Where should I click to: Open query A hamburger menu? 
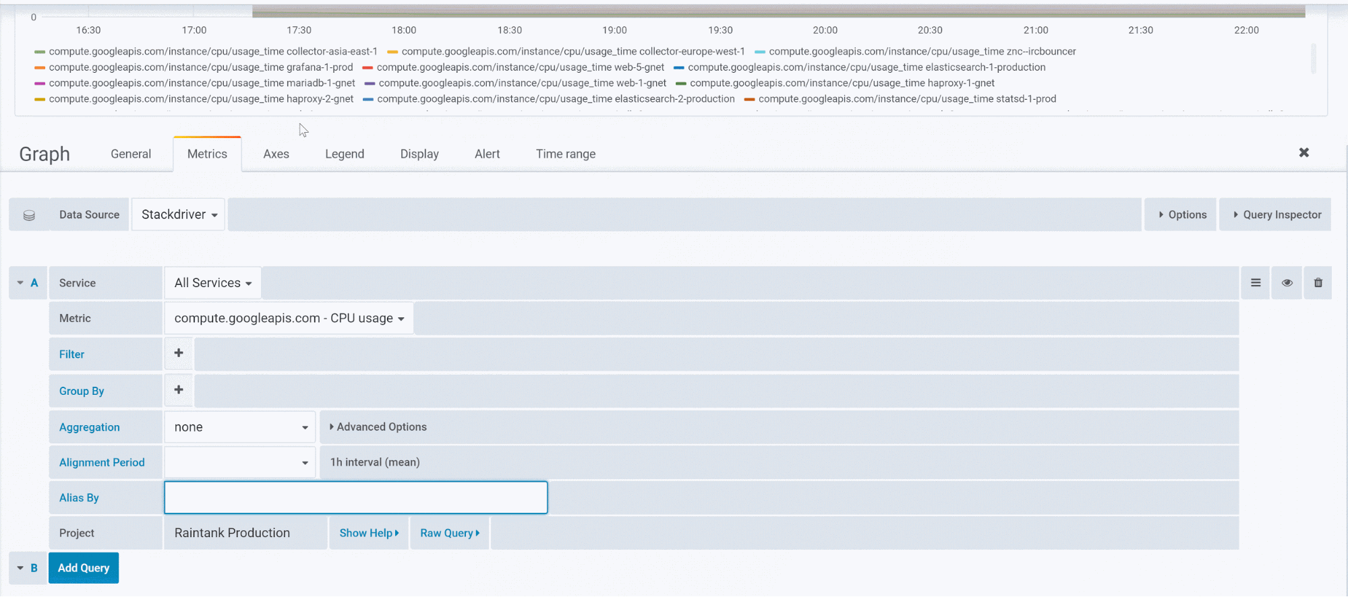(x=1256, y=283)
